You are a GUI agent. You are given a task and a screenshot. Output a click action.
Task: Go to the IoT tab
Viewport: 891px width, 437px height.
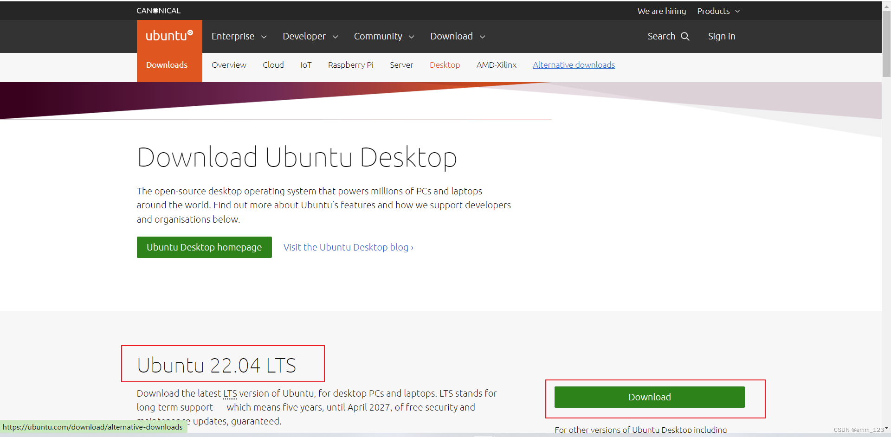pos(306,65)
